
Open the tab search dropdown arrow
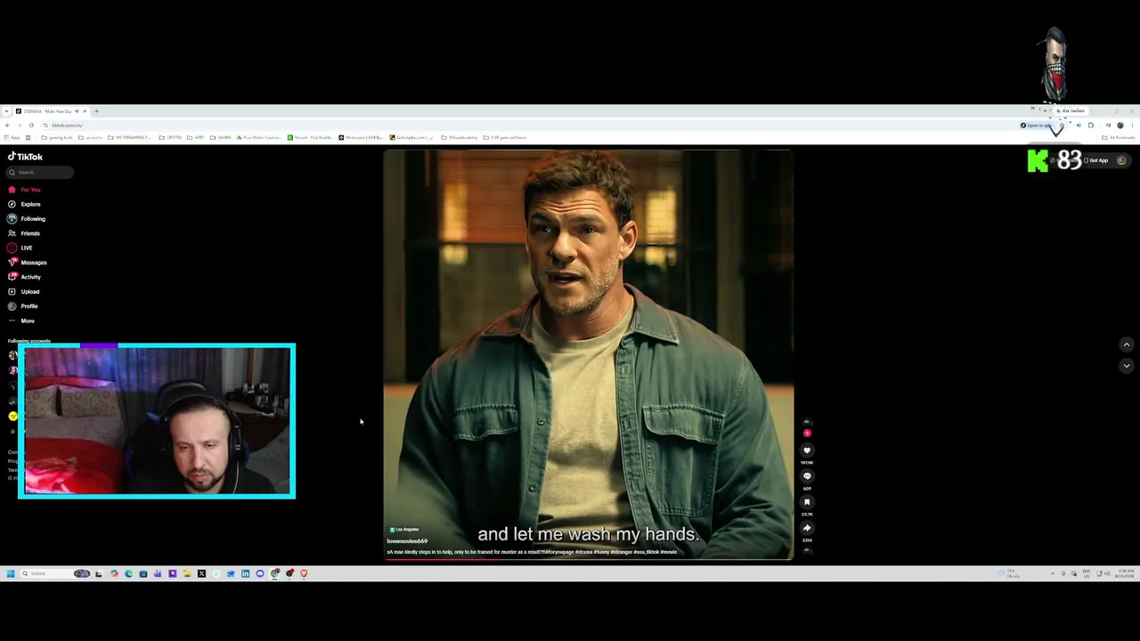point(6,111)
